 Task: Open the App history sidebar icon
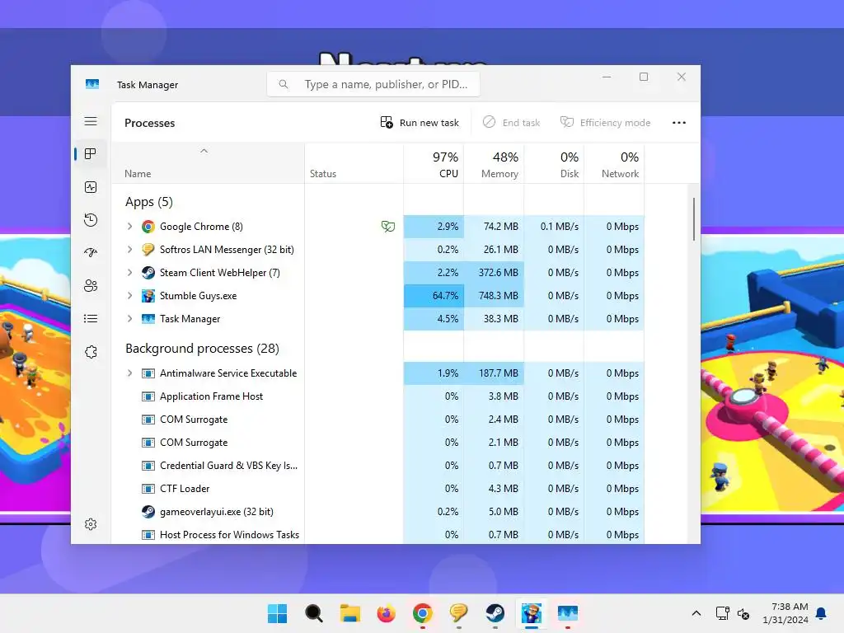click(91, 219)
